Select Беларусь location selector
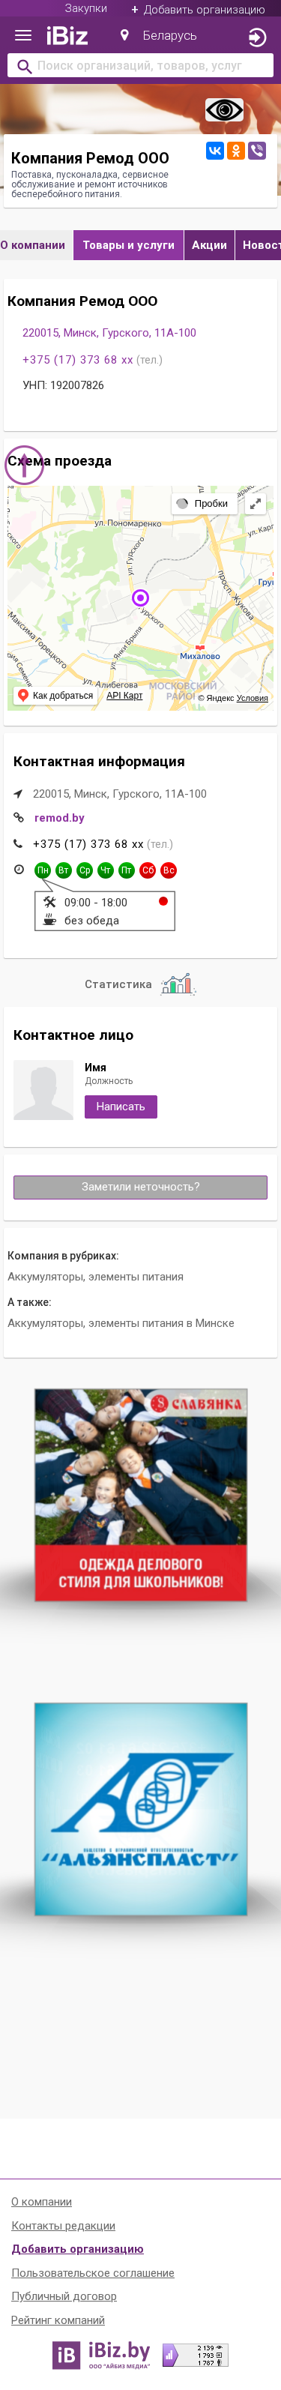The height and width of the screenshot is (2390, 281). (x=159, y=35)
